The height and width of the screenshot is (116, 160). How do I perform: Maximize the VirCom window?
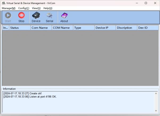pyautogui.click(x=146, y=3)
